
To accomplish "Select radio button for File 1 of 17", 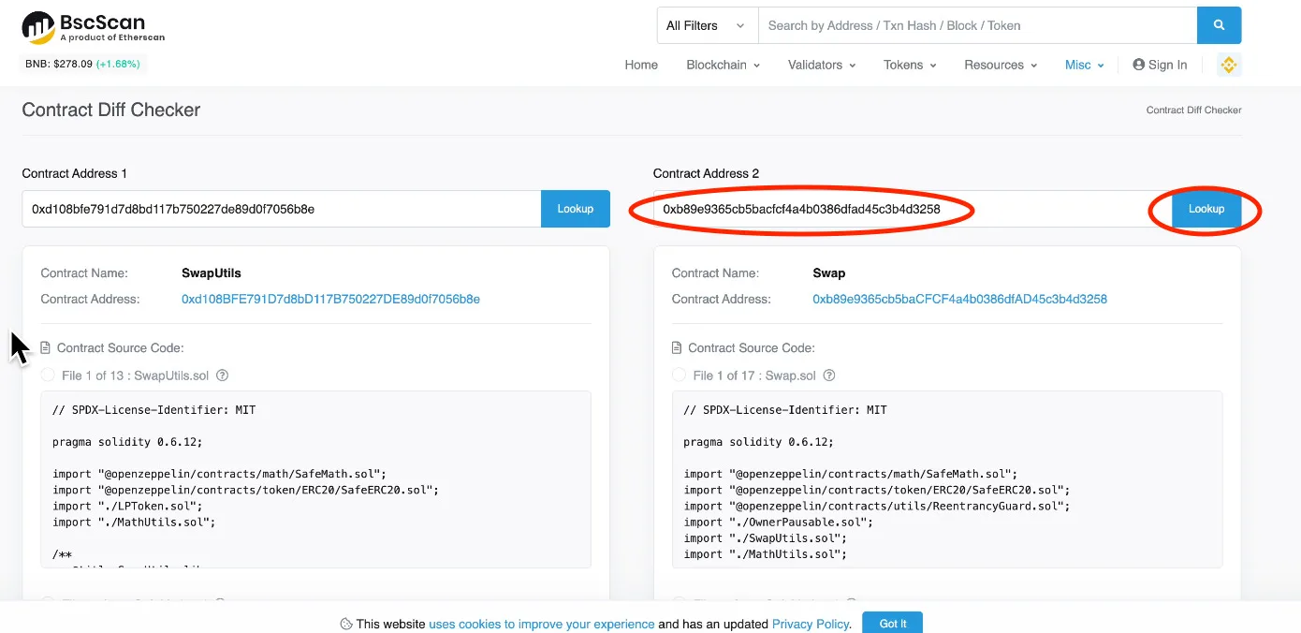I will point(680,375).
